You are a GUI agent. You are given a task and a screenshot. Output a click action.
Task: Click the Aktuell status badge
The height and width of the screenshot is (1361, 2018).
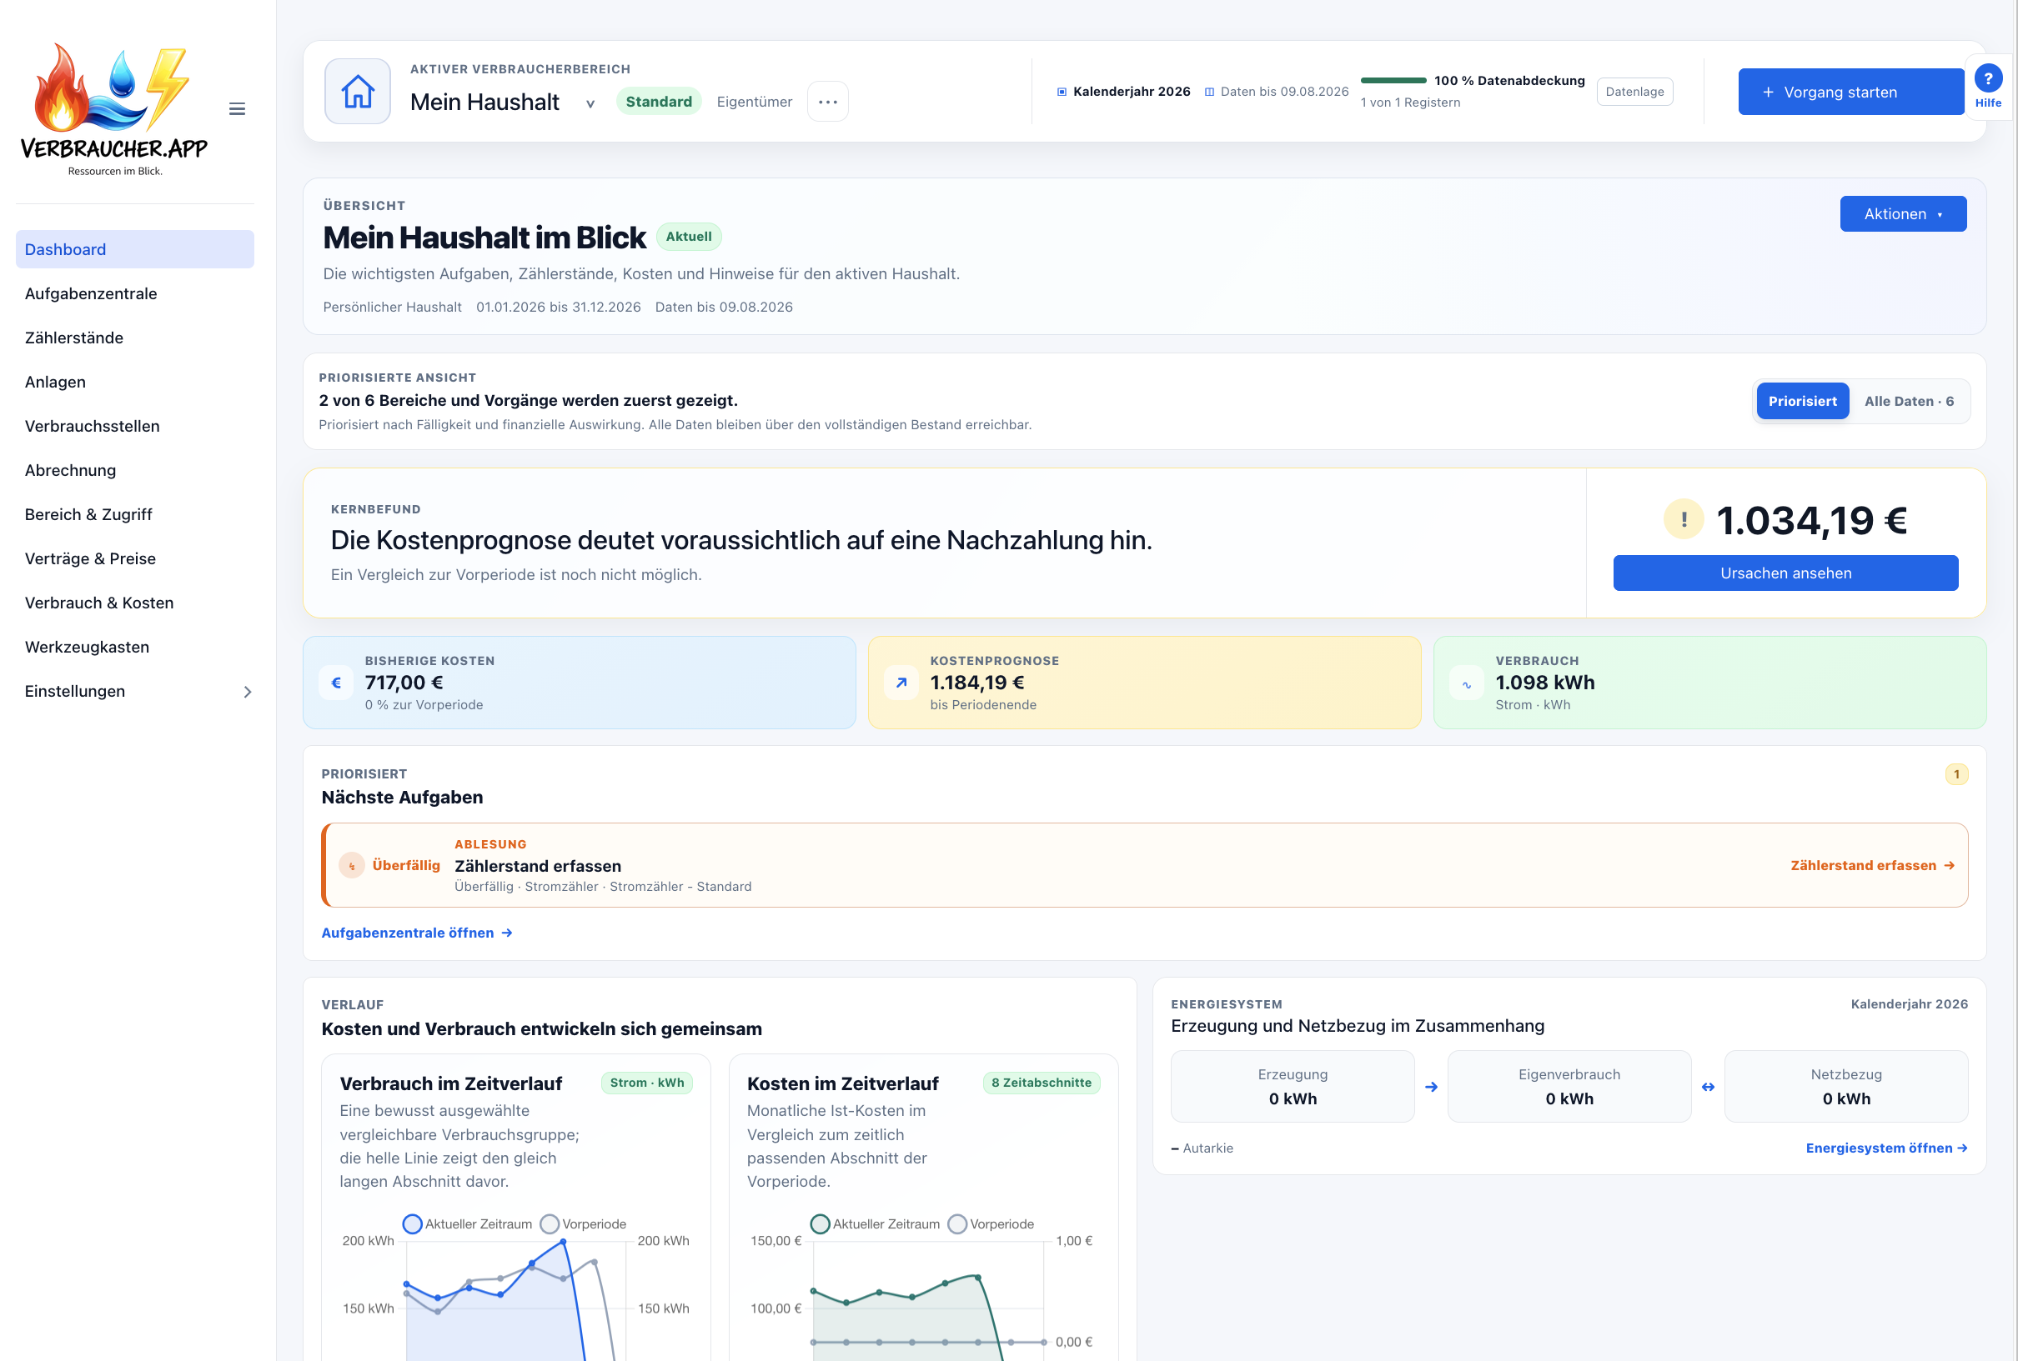point(689,236)
